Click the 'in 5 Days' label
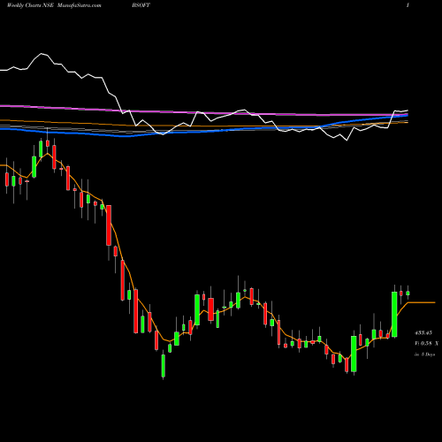Screen dimensions: 442x442 point(425,354)
